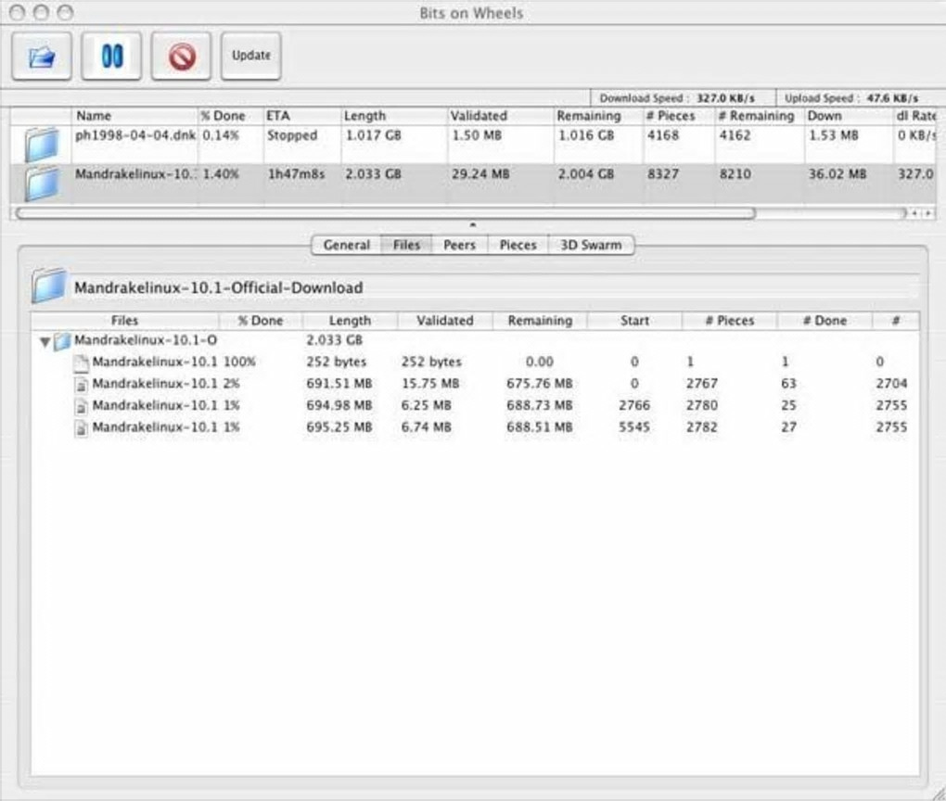Viewport: 946px width, 801px height.
Task: Open the Pieces tab
Action: 518,245
